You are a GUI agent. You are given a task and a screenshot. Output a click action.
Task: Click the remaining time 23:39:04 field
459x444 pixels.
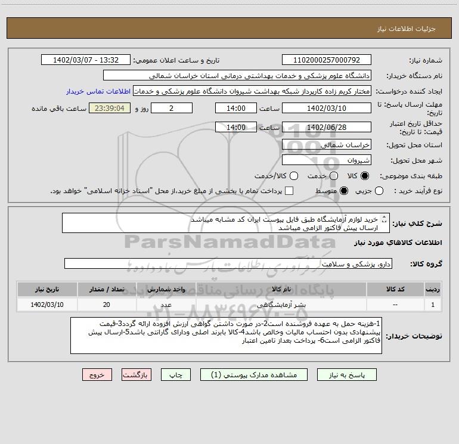coord(110,108)
